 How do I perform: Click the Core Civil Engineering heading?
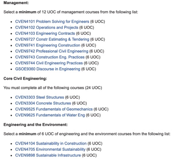(x=25, y=79)
